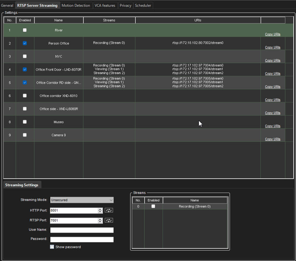The width and height of the screenshot is (296, 261).
Task: Switch to the General tab
Action: click(7, 5)
